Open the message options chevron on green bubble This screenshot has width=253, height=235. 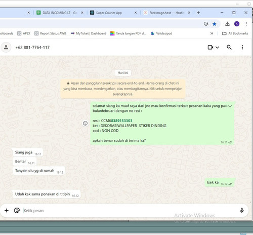pos(230,106)
